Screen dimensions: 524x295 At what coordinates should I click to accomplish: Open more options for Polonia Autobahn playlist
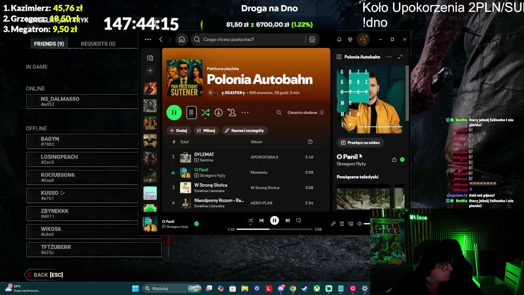click(x=245, y=113)
